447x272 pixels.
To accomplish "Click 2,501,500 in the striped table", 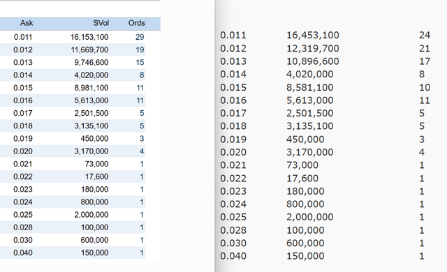I will point(91,113).
